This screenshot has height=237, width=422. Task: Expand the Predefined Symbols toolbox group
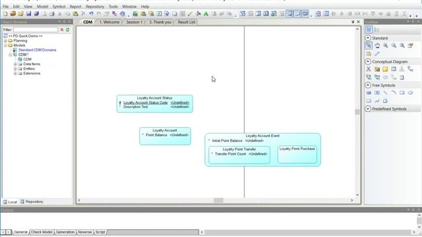tap(368, 109)
